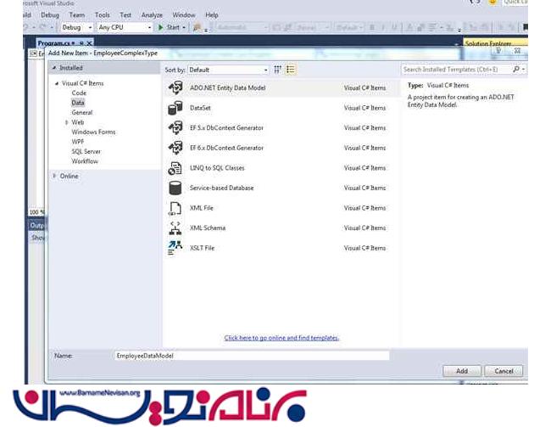Choose the EF 5.x DbContext Generator icon
Image resolution: width=545 pixels, height=427 pixels.
(x=175, y=128)
